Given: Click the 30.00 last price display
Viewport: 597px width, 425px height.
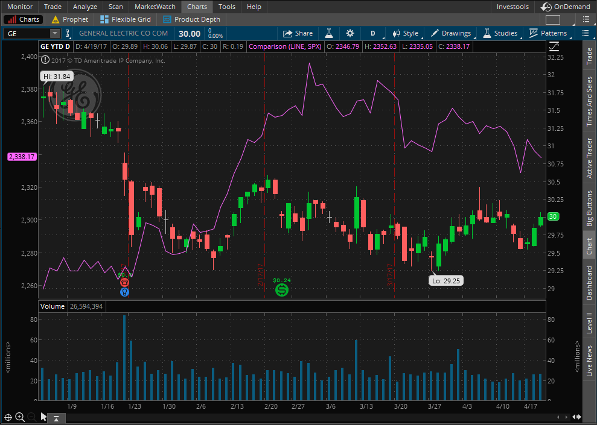Looking at the screenshot, I should click(x=190, y=34).
